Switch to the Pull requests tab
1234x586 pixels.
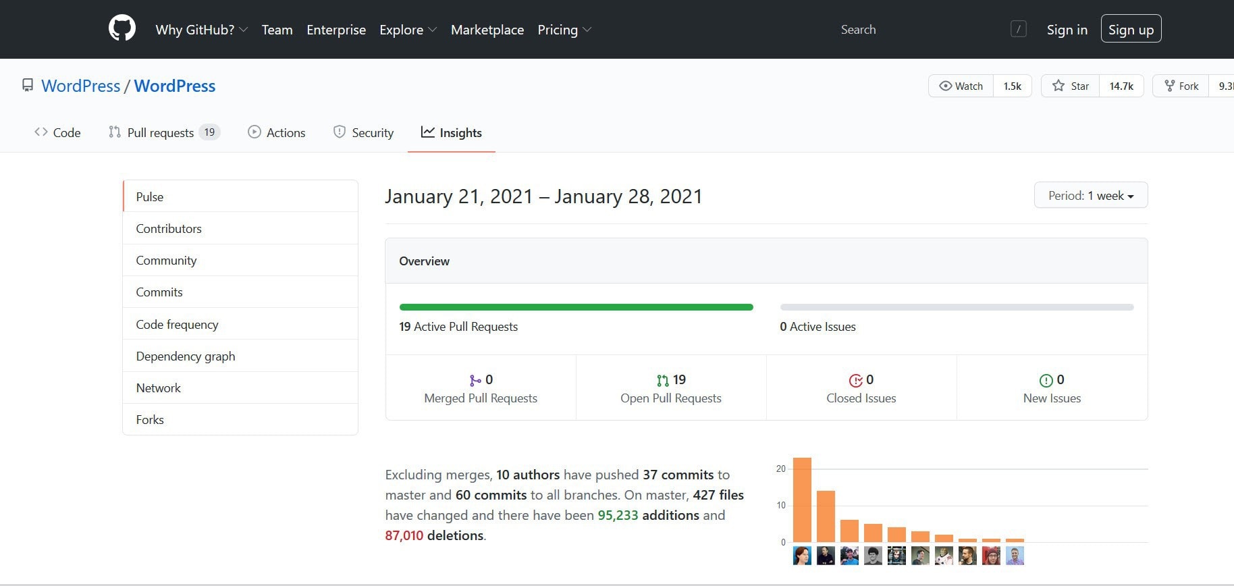point(164,132)
